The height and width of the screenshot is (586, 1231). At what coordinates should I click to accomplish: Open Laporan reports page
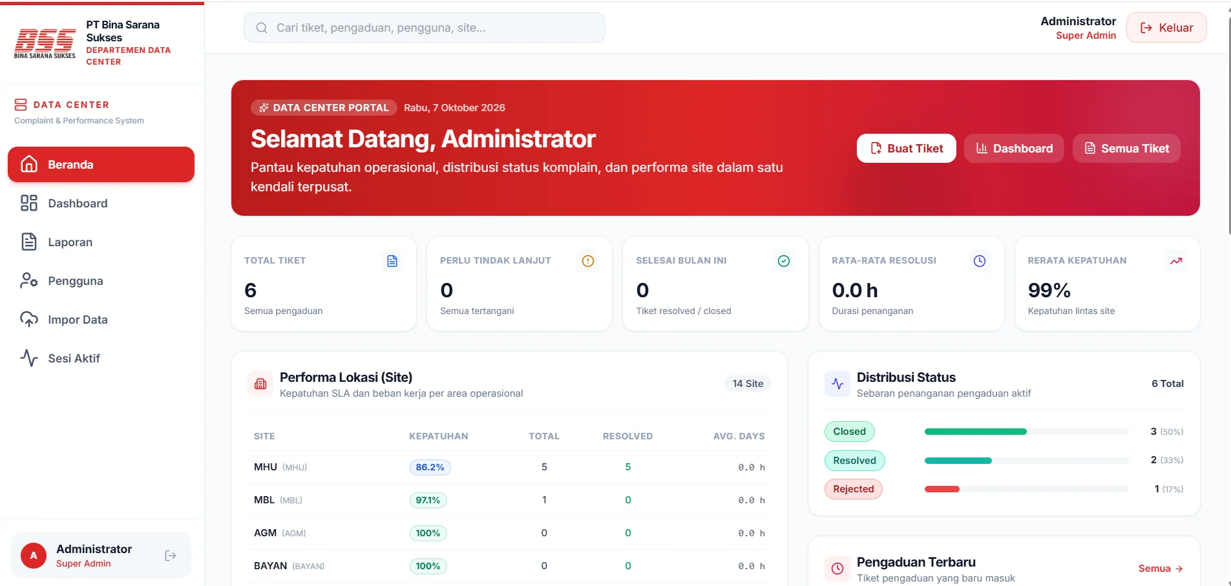[x=101, y=242]
